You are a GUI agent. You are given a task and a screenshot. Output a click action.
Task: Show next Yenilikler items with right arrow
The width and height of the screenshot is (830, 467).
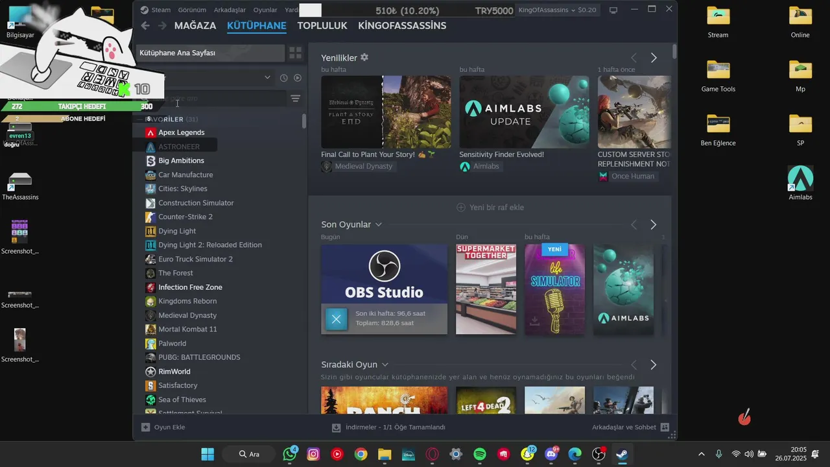[654, 58]
